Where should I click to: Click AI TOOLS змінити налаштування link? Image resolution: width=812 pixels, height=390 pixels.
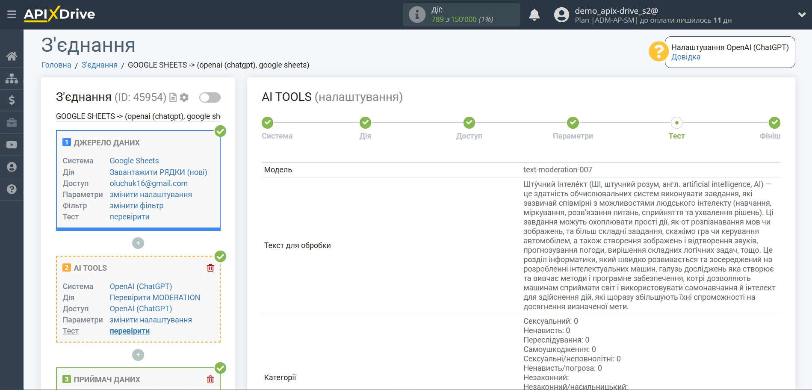(151, 320)
